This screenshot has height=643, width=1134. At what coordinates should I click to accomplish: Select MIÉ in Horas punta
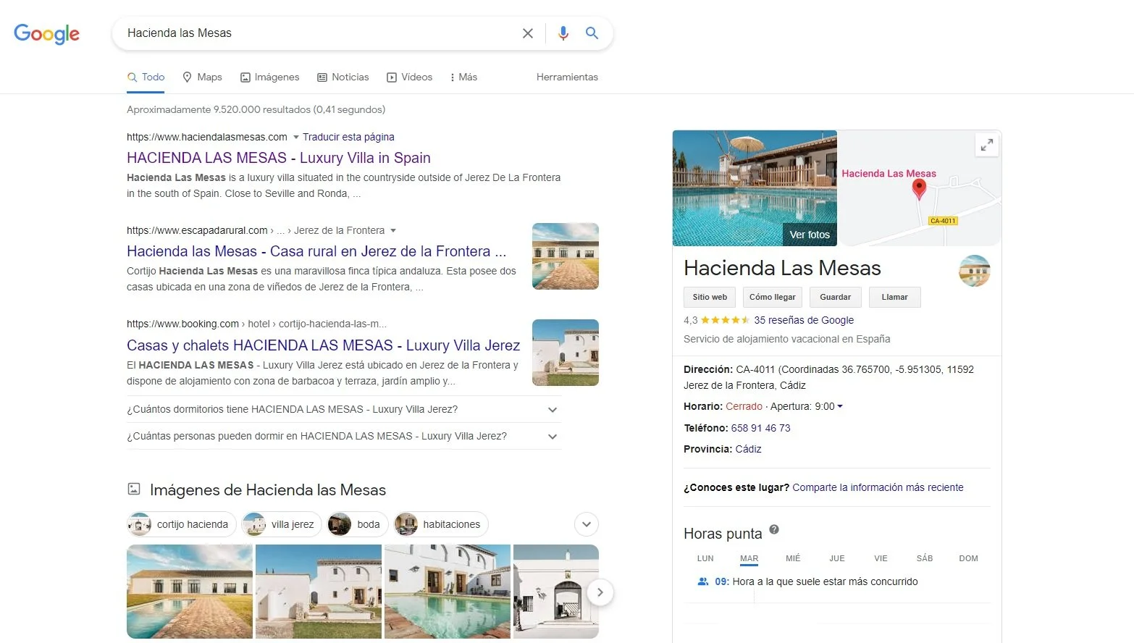[793, 558]
